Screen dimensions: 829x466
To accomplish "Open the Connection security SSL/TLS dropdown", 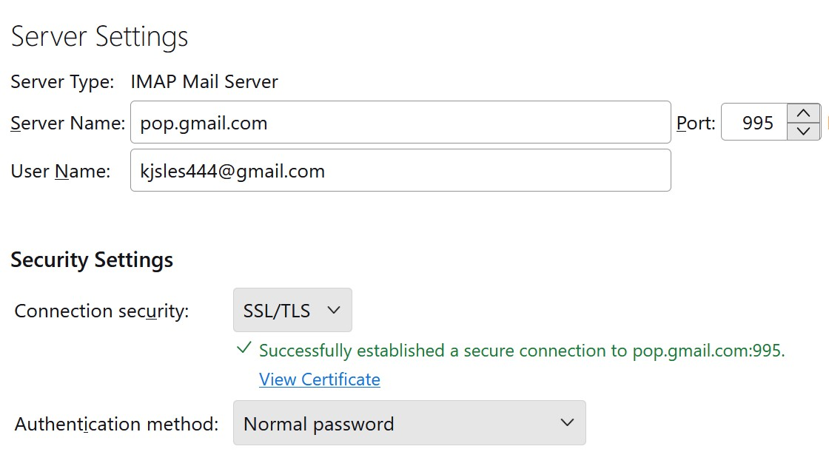I will 292,311.
